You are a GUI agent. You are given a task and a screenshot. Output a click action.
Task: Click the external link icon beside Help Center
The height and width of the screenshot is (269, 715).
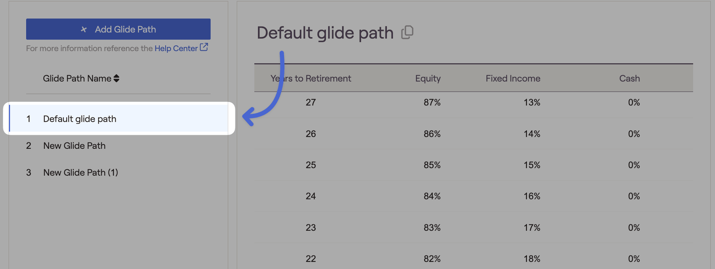[x=204, y=47]
